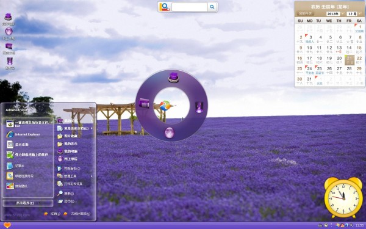The image size is (366, 229).
Task: Click My Computer icon on the ring dock
Action: 173,78
